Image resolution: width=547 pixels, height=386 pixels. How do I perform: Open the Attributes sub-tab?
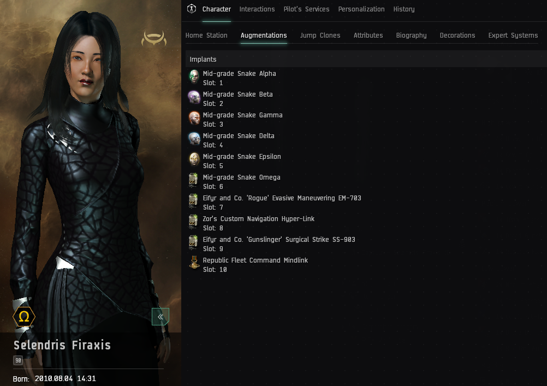tap(368, 35)
